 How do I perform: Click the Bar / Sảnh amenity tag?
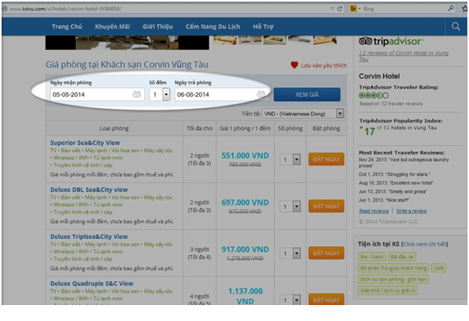pyautogui.click(x=372, y=256)
